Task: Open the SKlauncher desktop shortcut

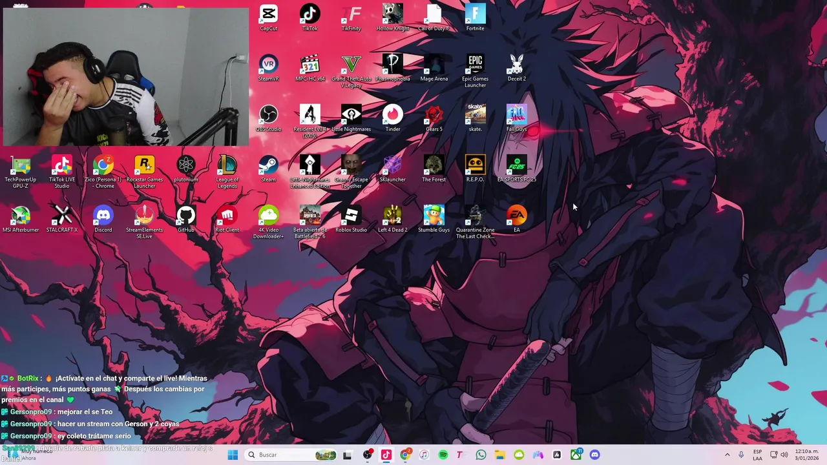Action: 393,169
